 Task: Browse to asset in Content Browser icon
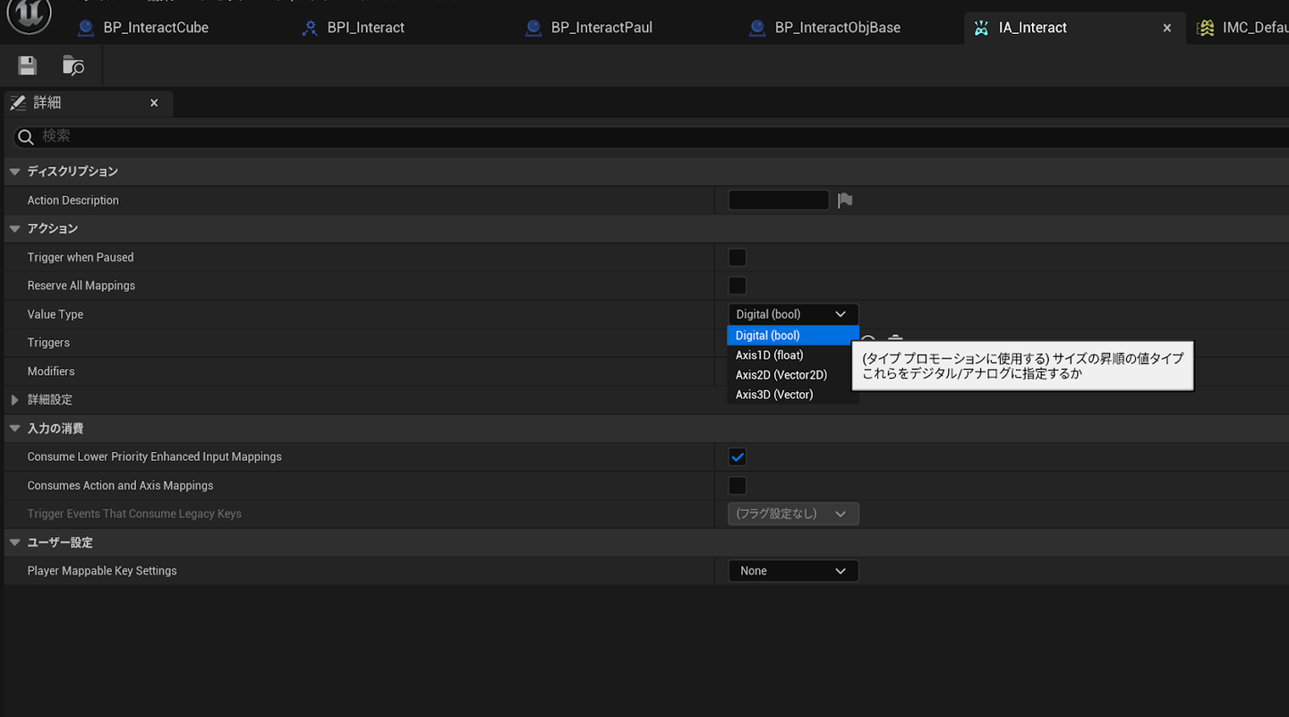[x=73, y=65]
